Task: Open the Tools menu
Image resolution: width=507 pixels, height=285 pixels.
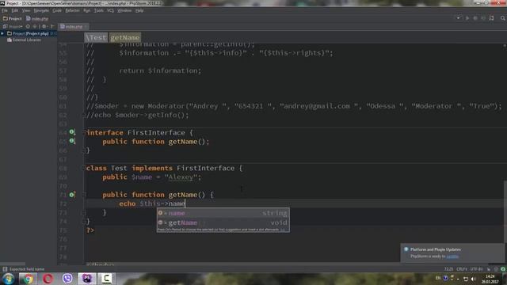Action: 98,10
